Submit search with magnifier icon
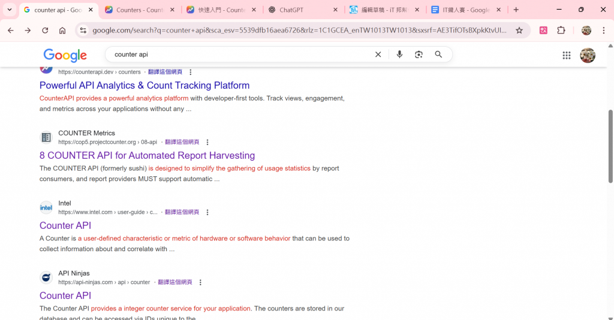 pyautogui.click(x=438, y=55)
